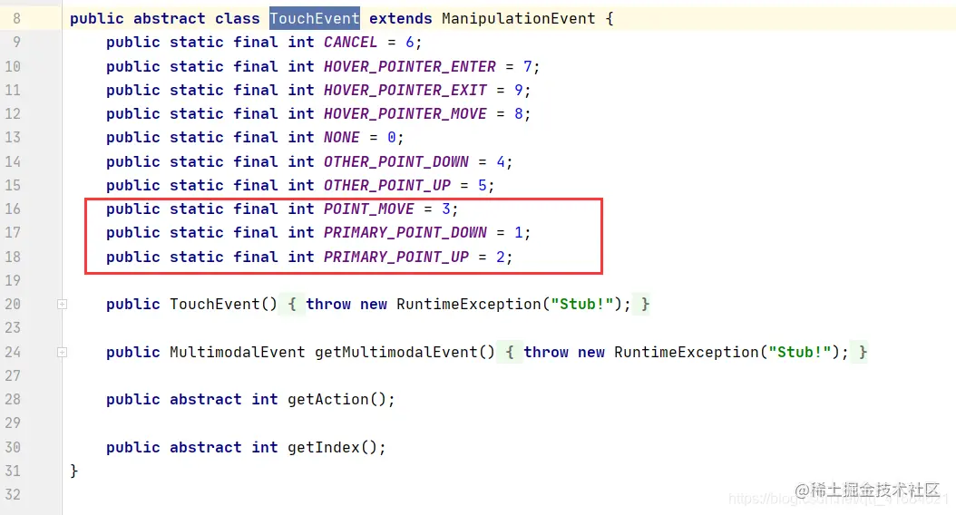The height and width of the screenshot is (515, 956).
Task: Click the PRIMARY_POINT_UP constant
Action: click(396, 257)
